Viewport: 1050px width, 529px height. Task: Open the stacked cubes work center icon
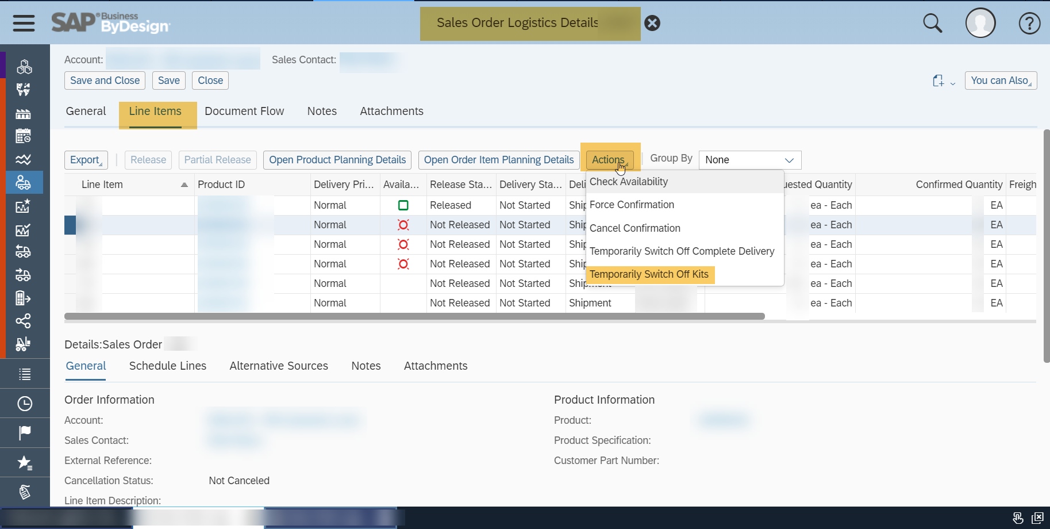pos(24,67)
